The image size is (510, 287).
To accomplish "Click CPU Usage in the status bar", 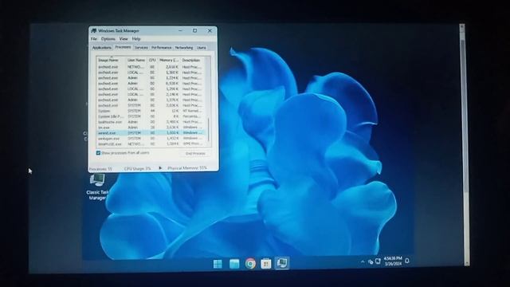I will [x=138, y=168].
